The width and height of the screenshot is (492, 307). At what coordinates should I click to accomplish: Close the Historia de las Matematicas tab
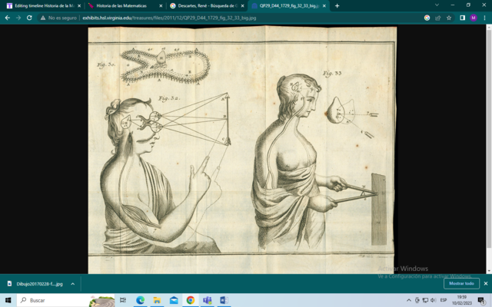click(x=161, y=5)
